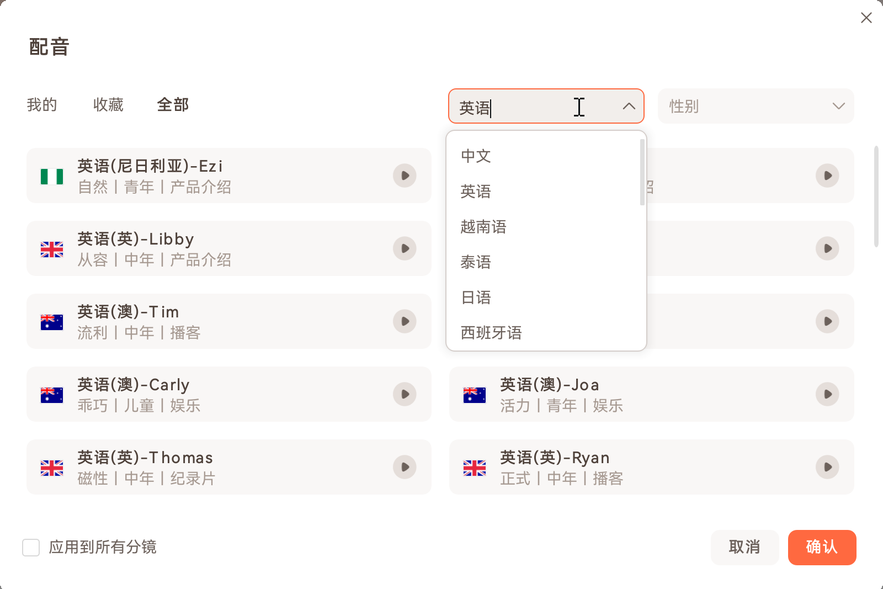The image size is (883, 589).
Task: Open the 全部 voices tab
Action: click(173, 105)
